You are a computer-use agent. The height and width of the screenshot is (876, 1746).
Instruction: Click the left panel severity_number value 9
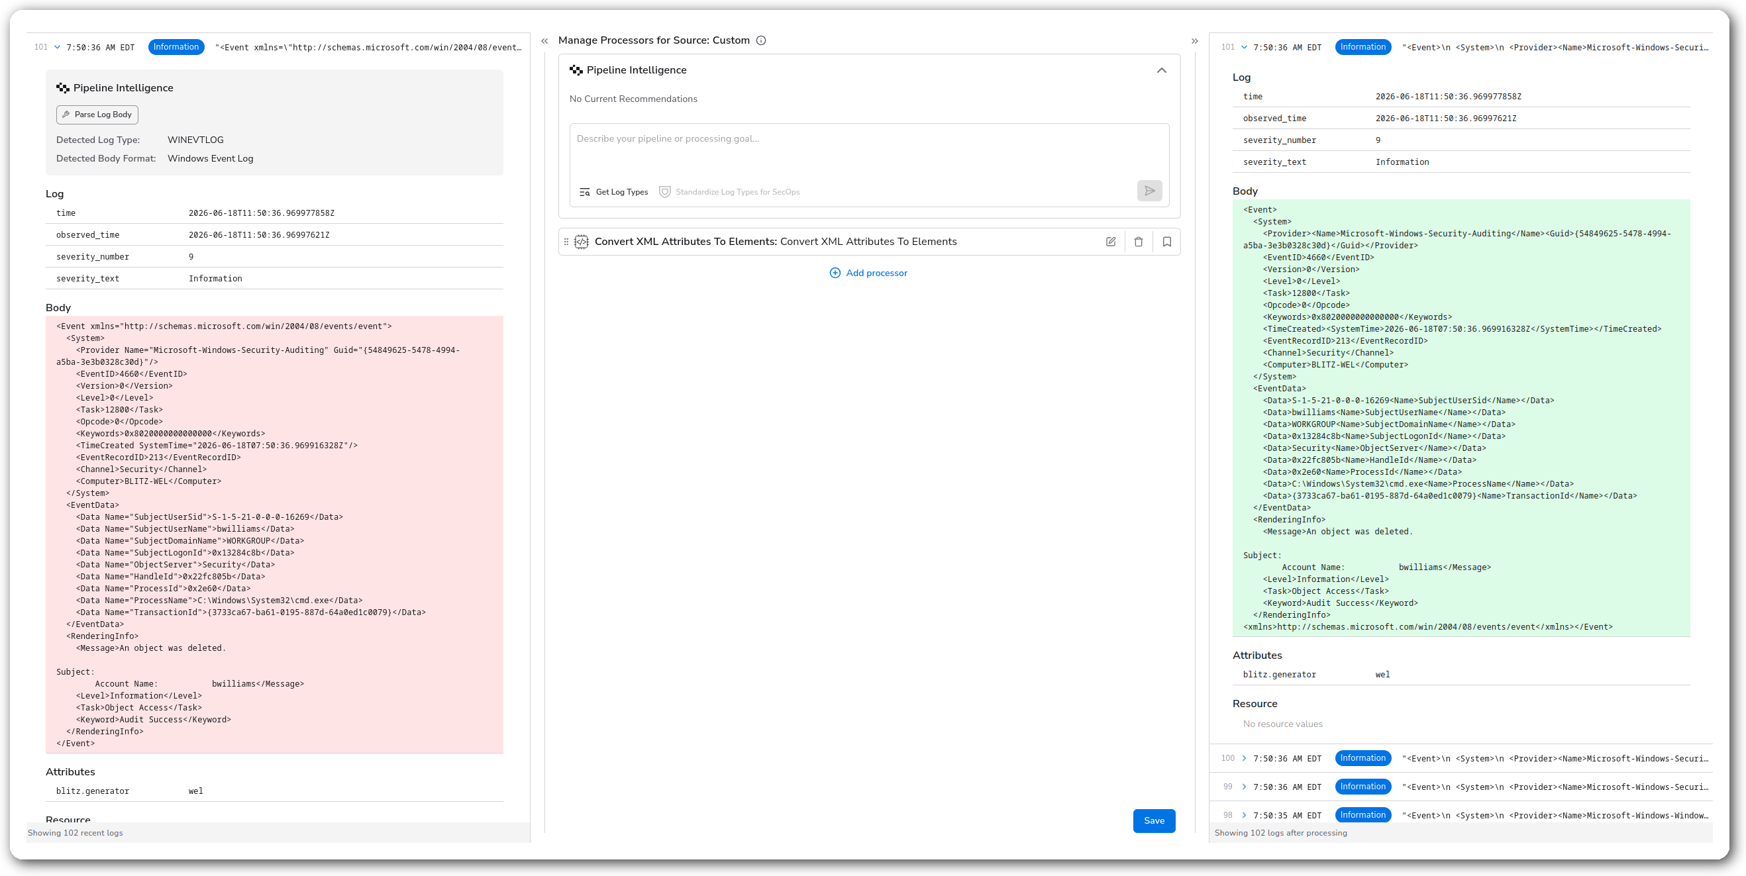click(191, 257)
